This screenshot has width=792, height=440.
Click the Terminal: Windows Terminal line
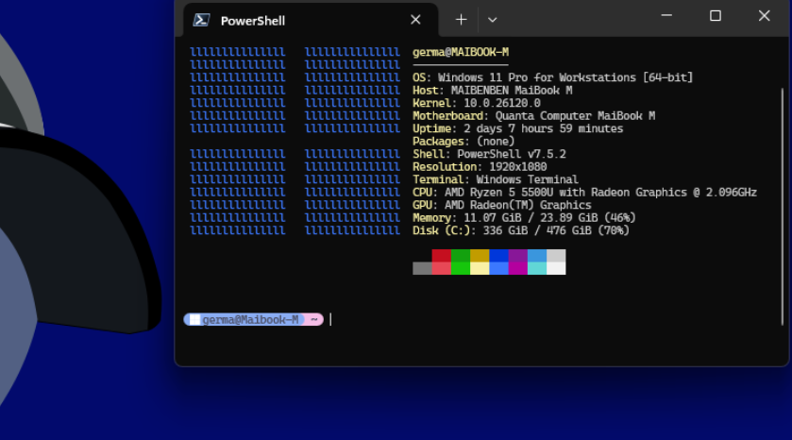(x=496, y=179)
